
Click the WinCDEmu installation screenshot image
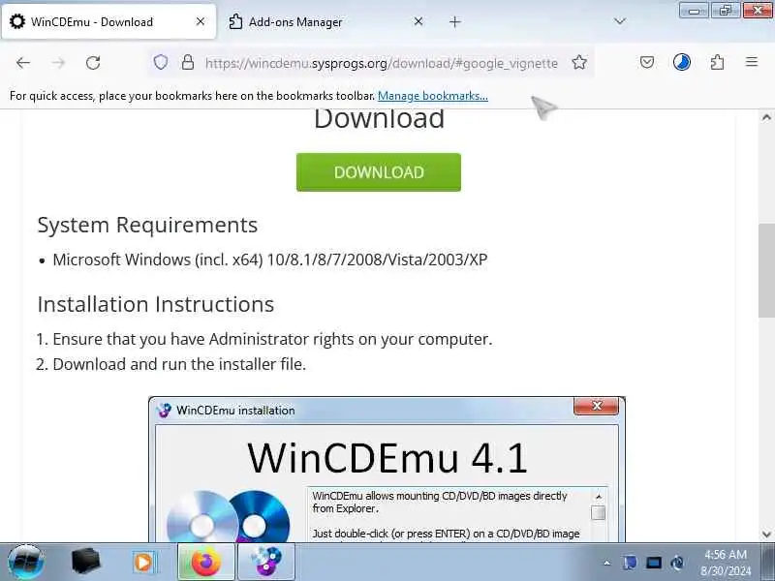[x=387, y=469]
